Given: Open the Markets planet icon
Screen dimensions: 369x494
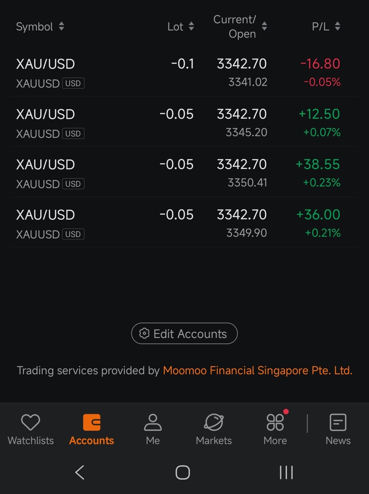Looking at the screenshot, I should tap(214, 422).
